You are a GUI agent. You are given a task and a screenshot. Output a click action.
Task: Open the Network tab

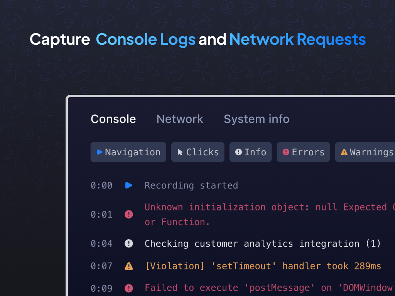click(x=180, y=119)
